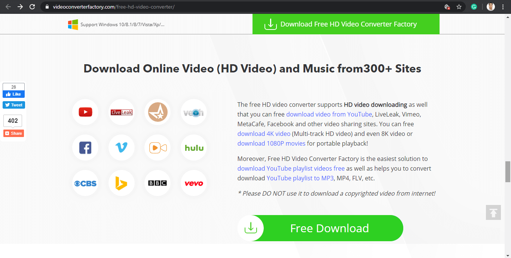Click the scroll-to-top arrow button
This screenshot has width=511, height=258.
pyautogui.click(x=493, y=212)
